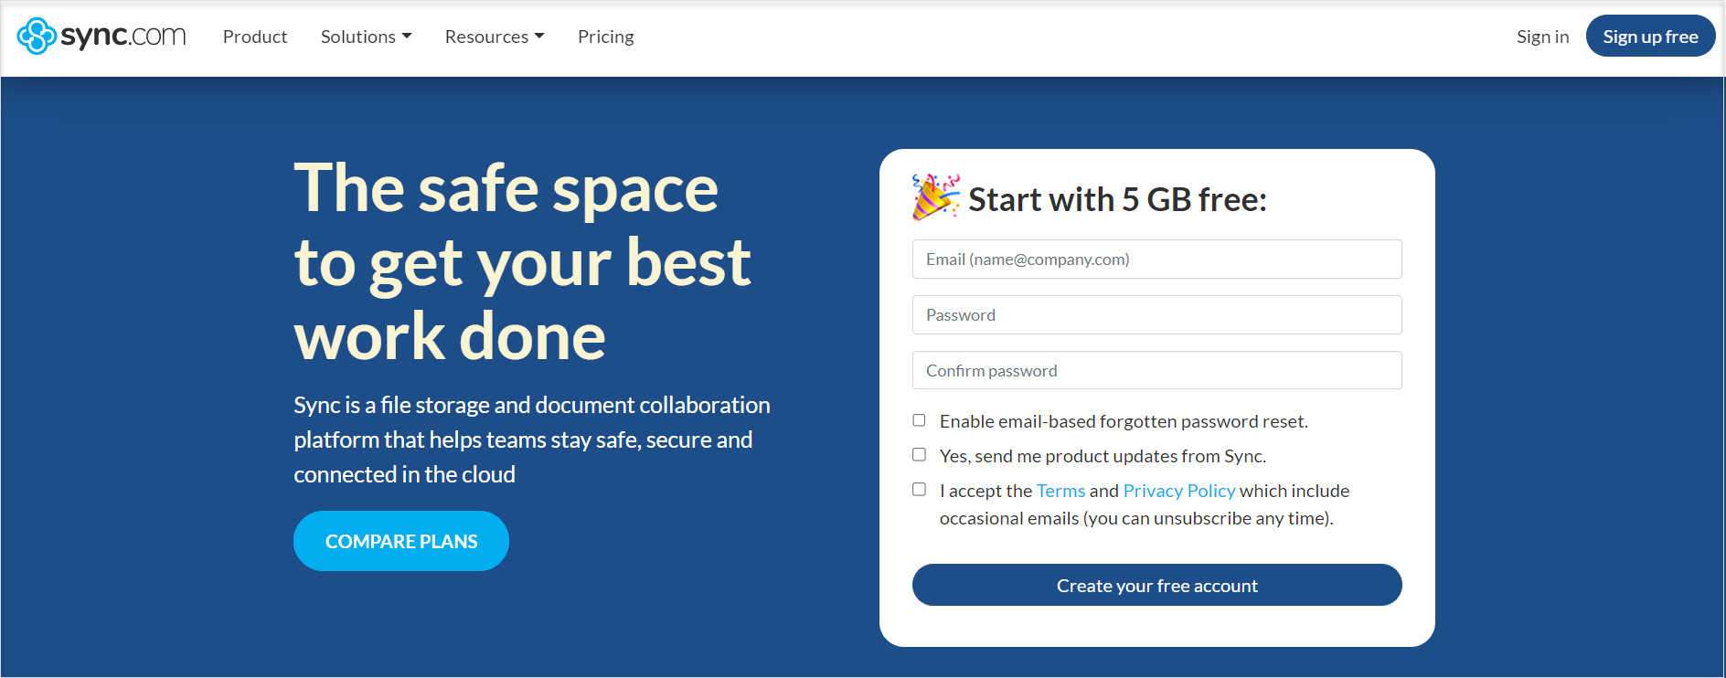Click the 'Start with 5 GB free' heading
Image resolution: width=1726 pixels, height=678 pixels.
pos(1117,200)
